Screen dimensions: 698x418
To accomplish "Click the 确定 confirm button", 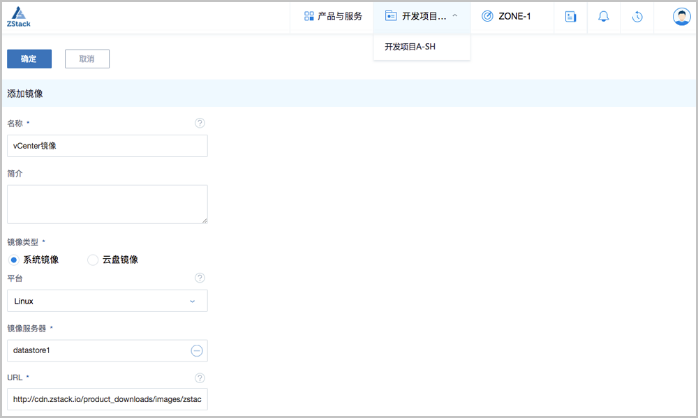I will [x=29, y=59].
